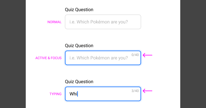Click the TYPING input field containing 'Whi'

tap(103, 94)
